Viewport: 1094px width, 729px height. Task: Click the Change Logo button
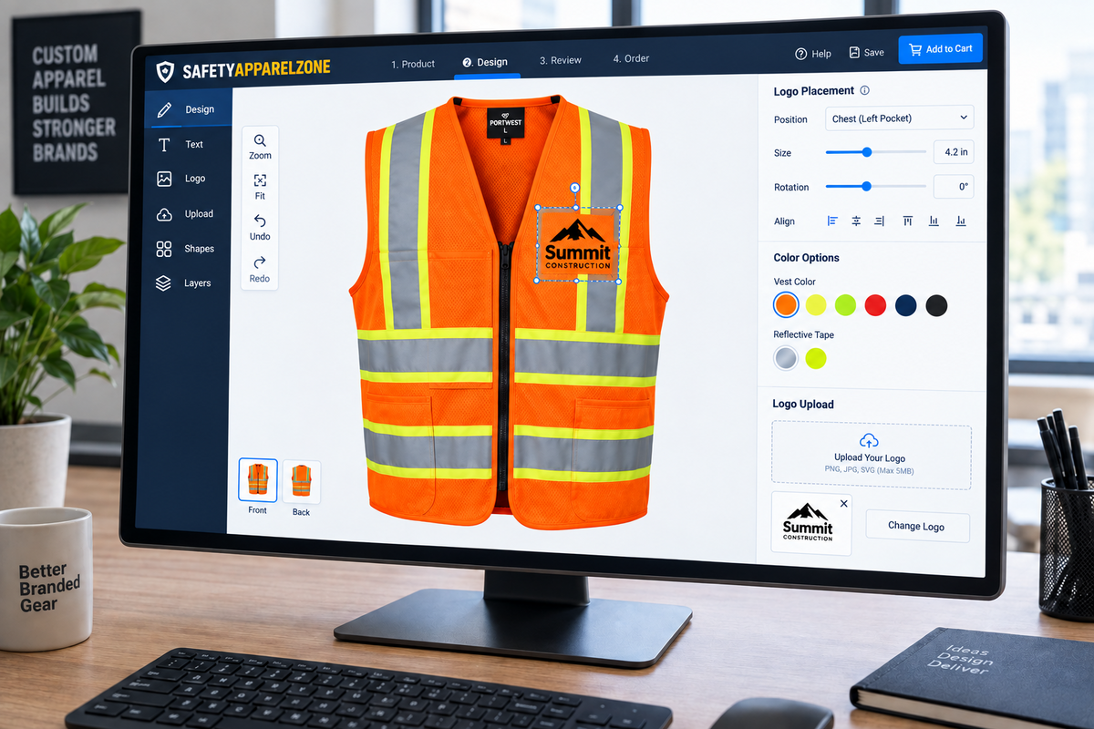point(916,527)
